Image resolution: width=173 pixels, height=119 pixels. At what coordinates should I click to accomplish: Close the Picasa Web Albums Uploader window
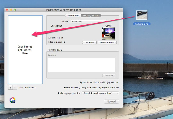pyautogui.click(x=7, y=10)
